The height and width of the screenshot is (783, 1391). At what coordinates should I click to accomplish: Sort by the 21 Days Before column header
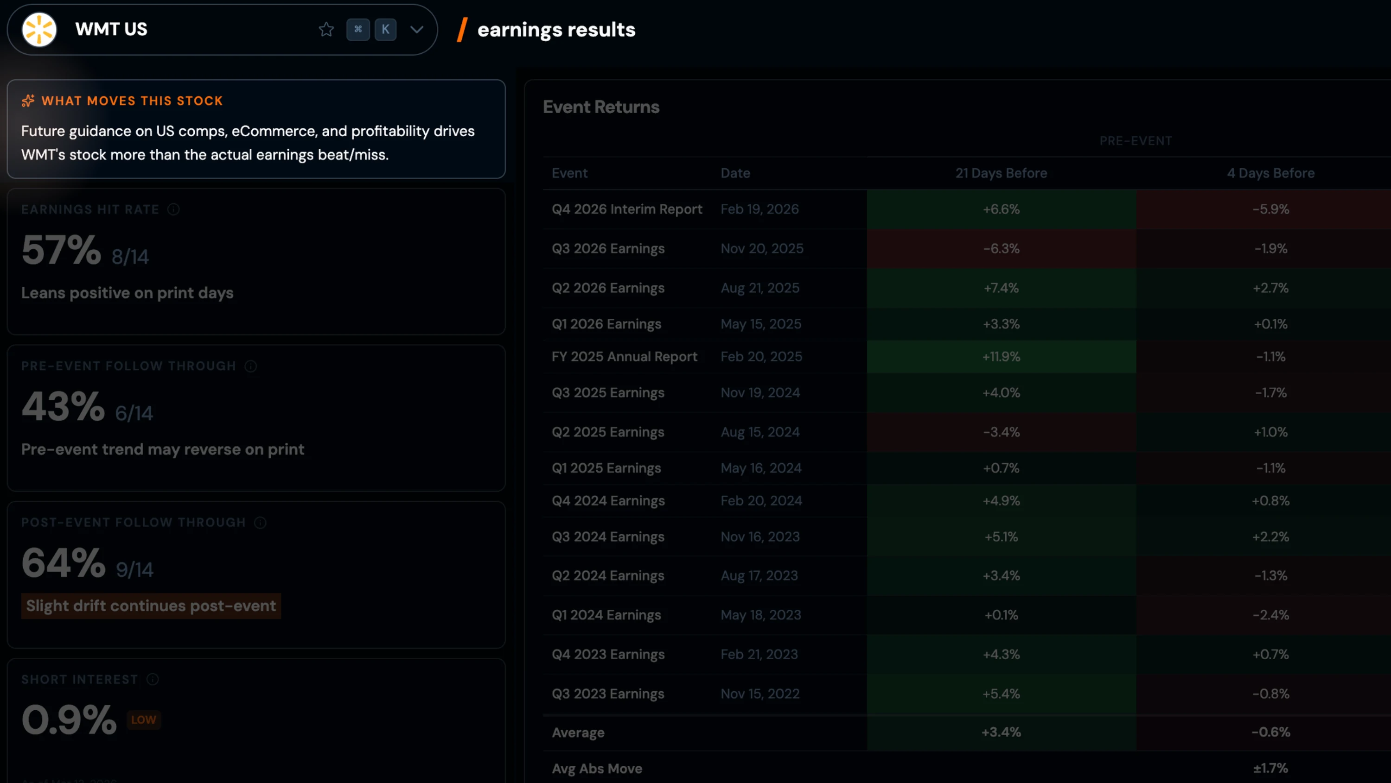(x=1001, y=173)
